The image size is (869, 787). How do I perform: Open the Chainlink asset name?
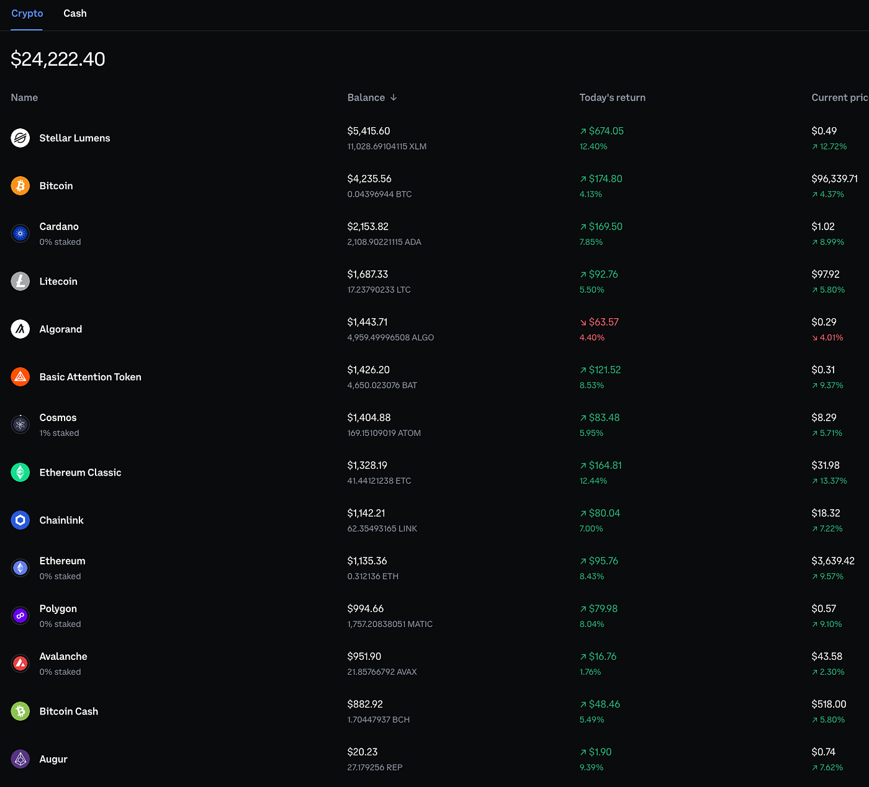(x=61, y=520)
